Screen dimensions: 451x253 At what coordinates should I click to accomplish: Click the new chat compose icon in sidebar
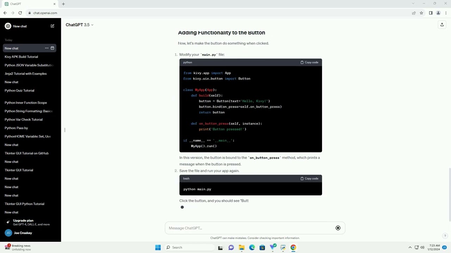point(52,26)
